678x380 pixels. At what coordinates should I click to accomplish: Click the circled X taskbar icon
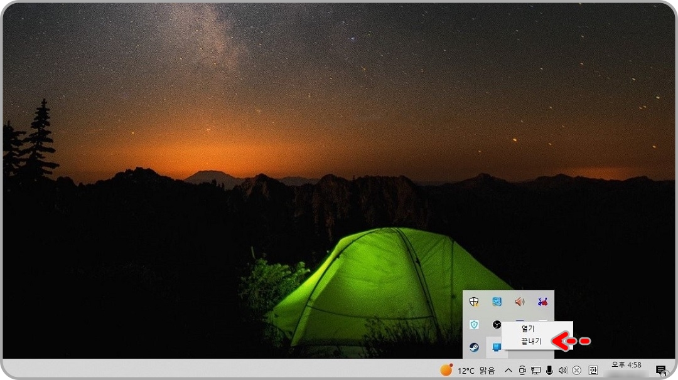tap(576, 371)
